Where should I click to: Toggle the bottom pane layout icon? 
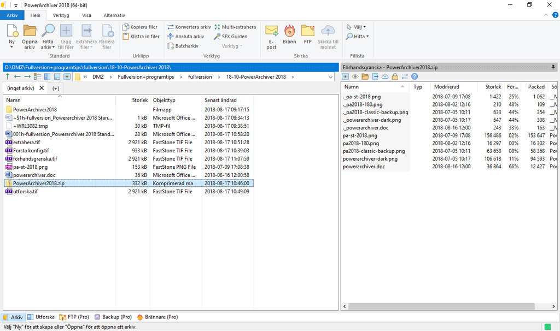click(x=57, y=76)
